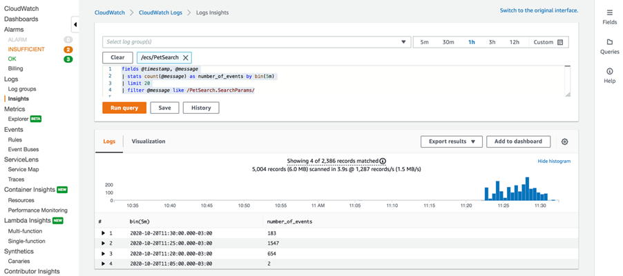This screenshot has height=276, width=623.
Task: Click the ALARM count badge
Action: [68, 40]
